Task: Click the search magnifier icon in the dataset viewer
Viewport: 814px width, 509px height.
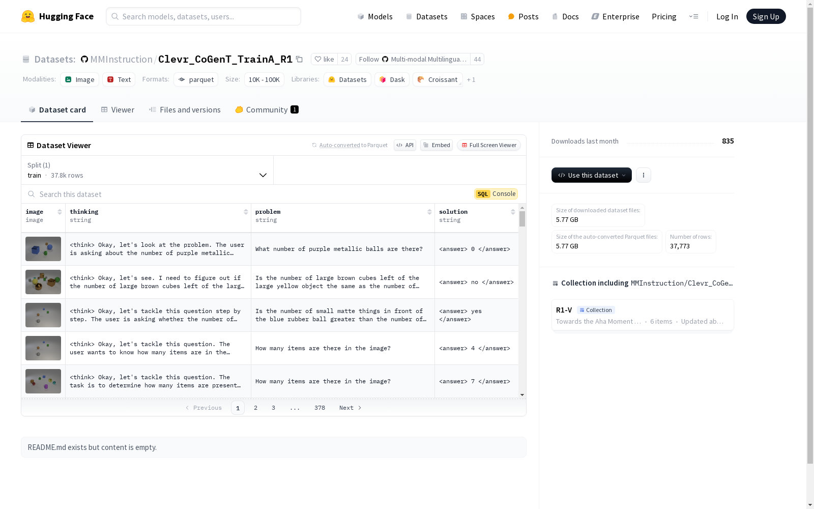Action: [32, 194]
